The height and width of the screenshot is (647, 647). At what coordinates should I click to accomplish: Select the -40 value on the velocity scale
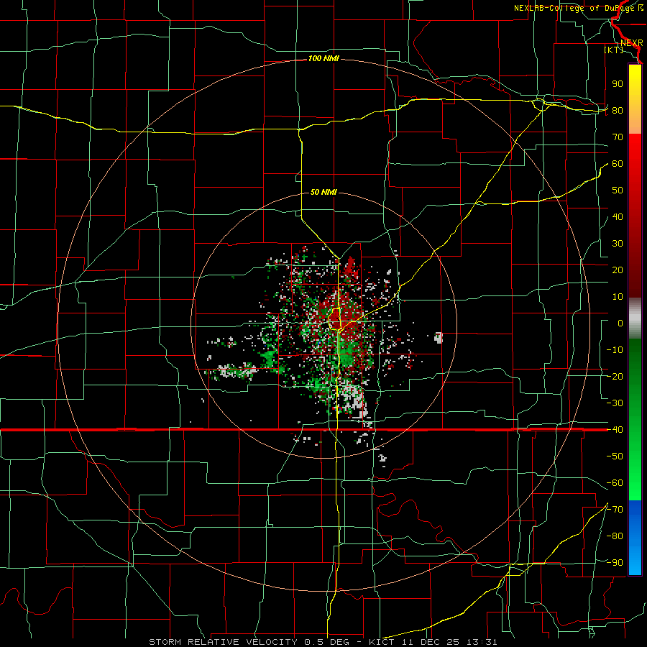[x=615, y=430]
